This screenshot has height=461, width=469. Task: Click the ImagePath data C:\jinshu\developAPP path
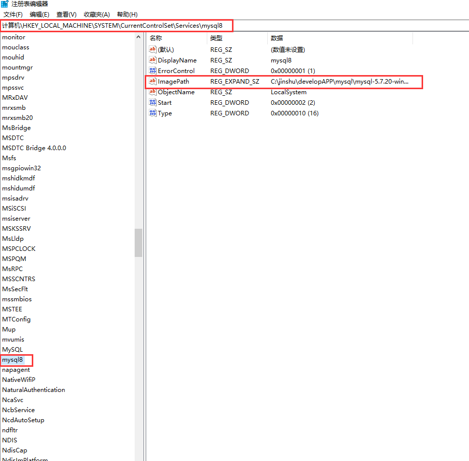point(339,82)
